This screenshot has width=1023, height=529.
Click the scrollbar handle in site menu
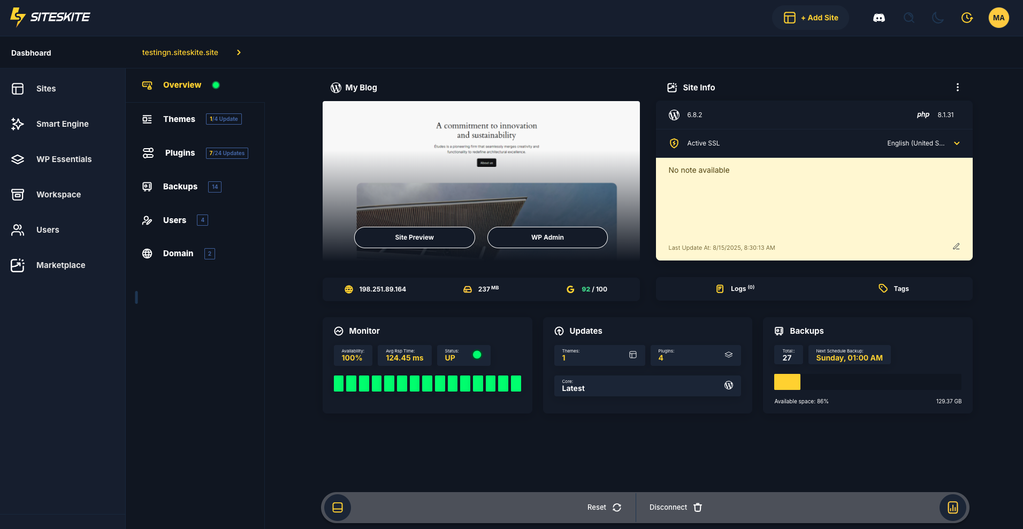coord(136,297)
